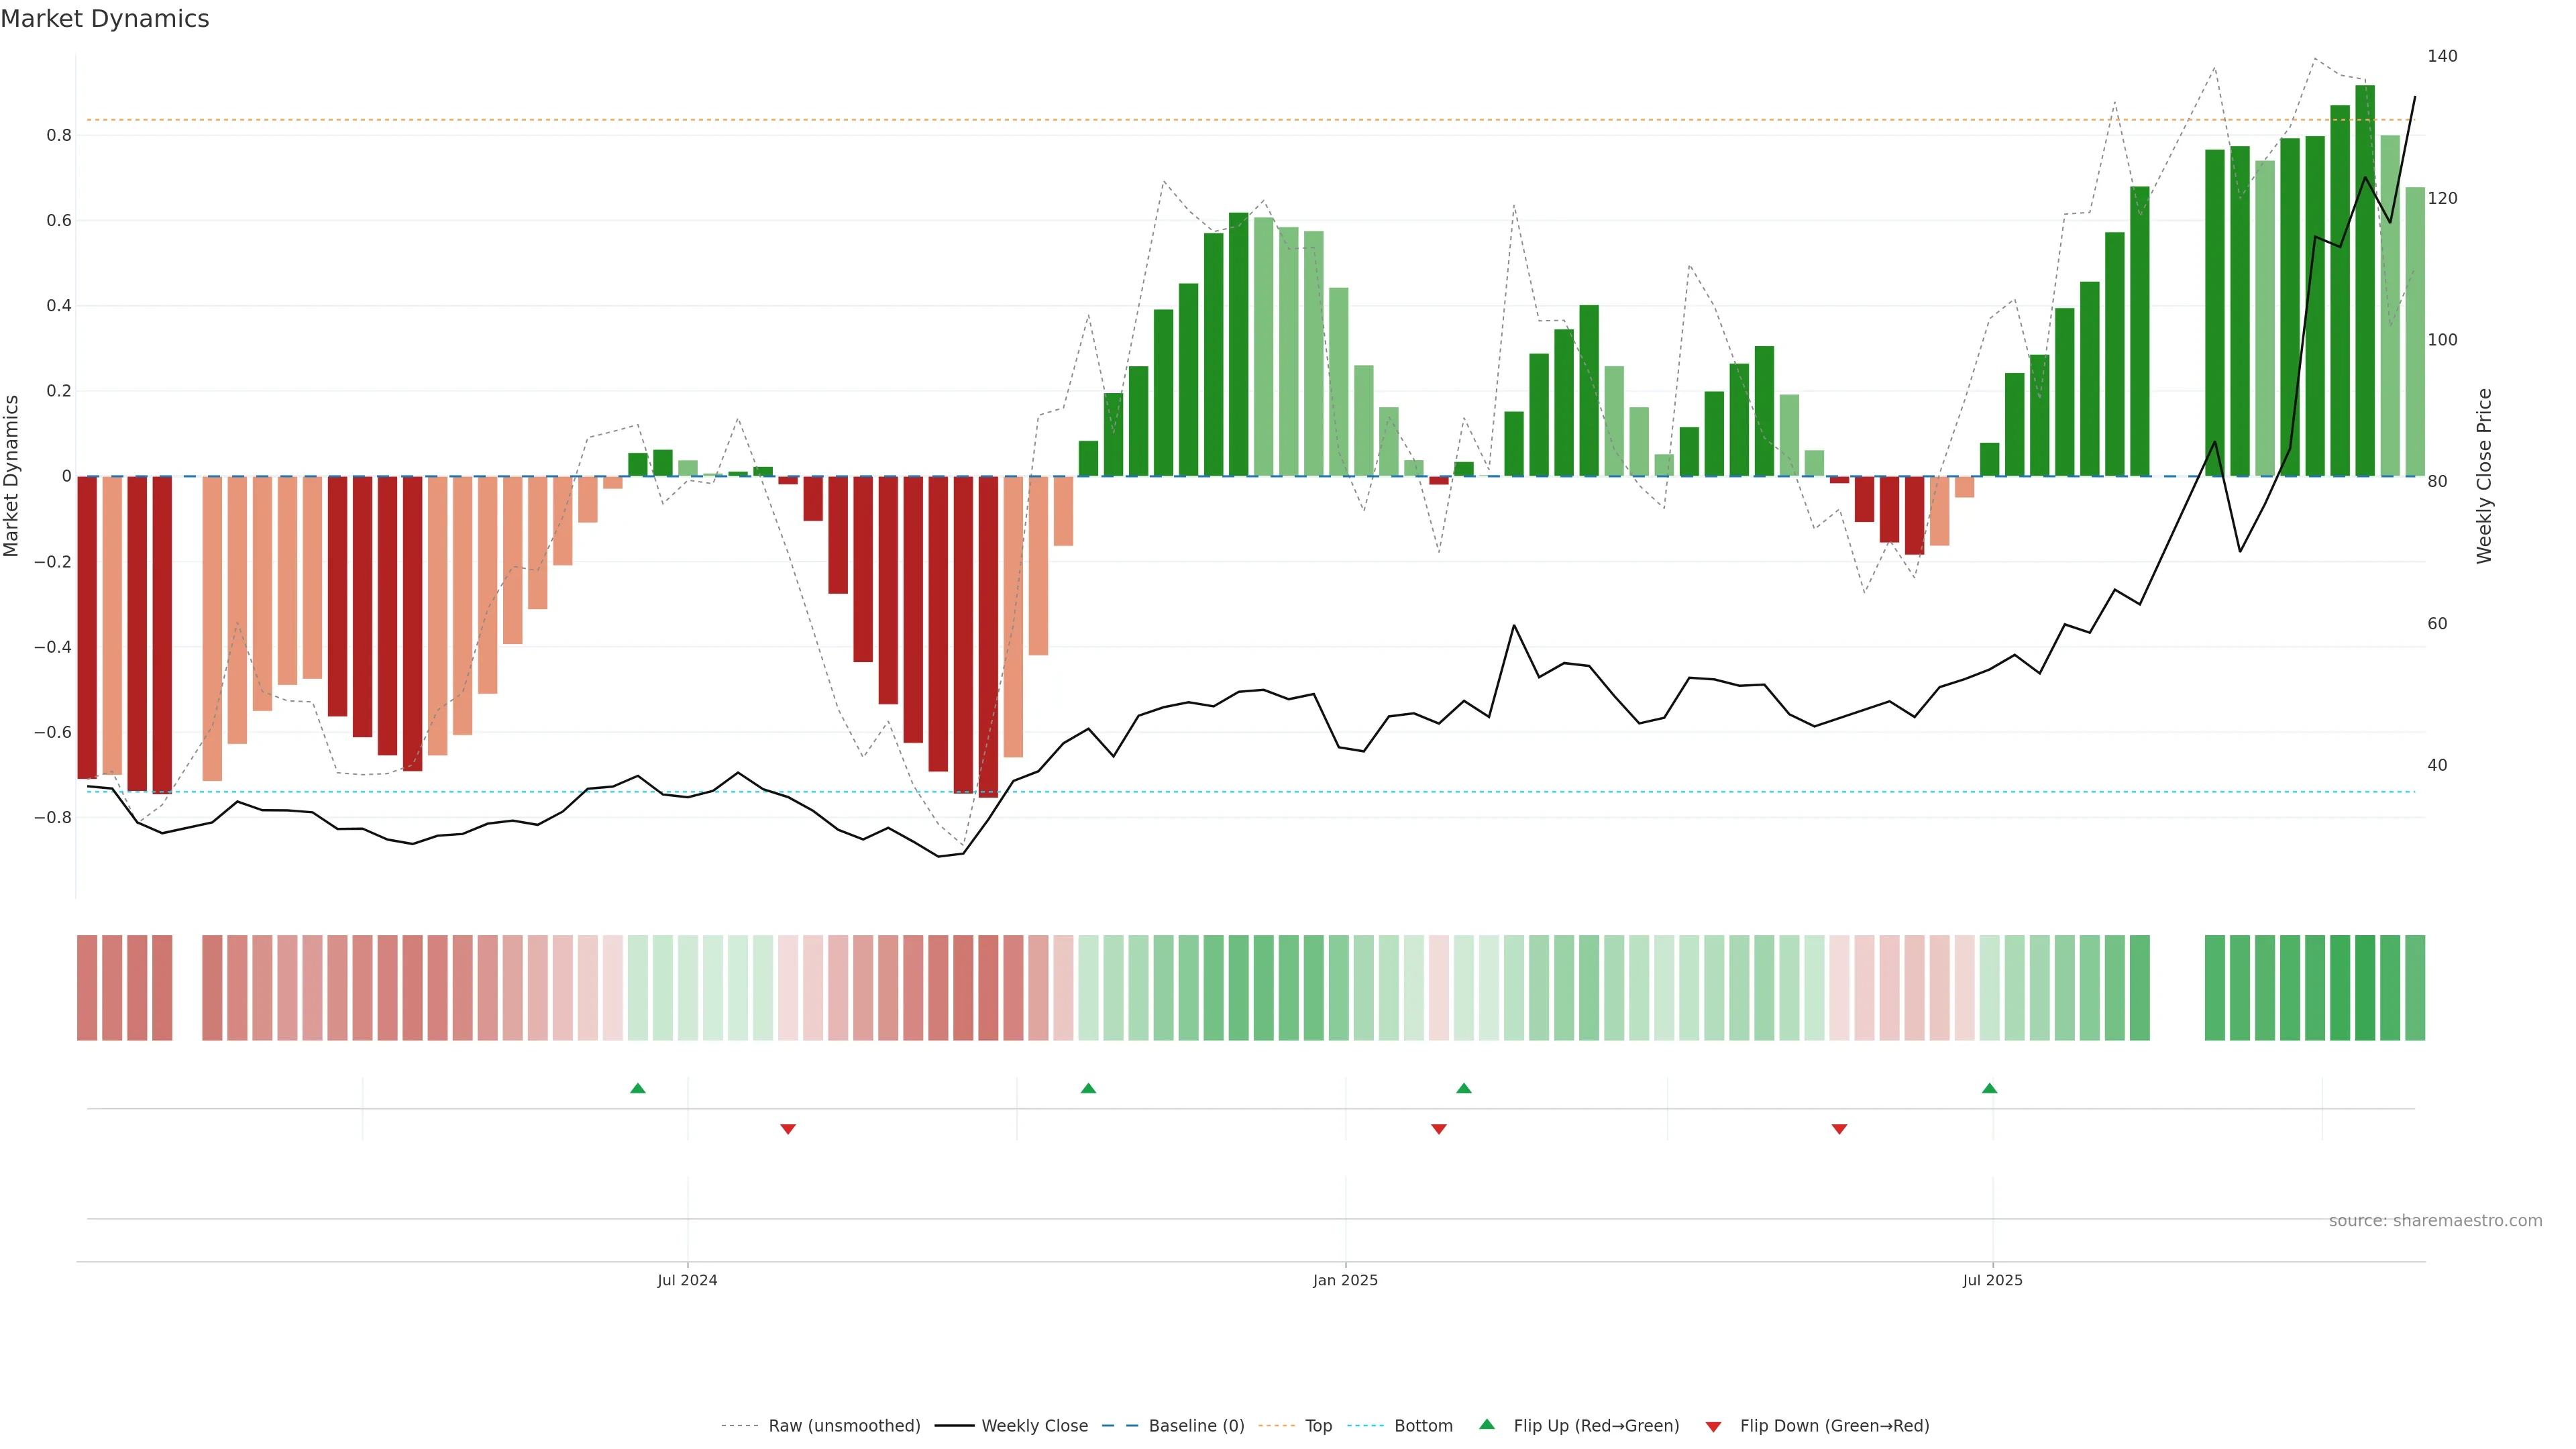2576x1449 pixels.
Task: Click the 140 tick on the right axis
Action: [2442, 56]
